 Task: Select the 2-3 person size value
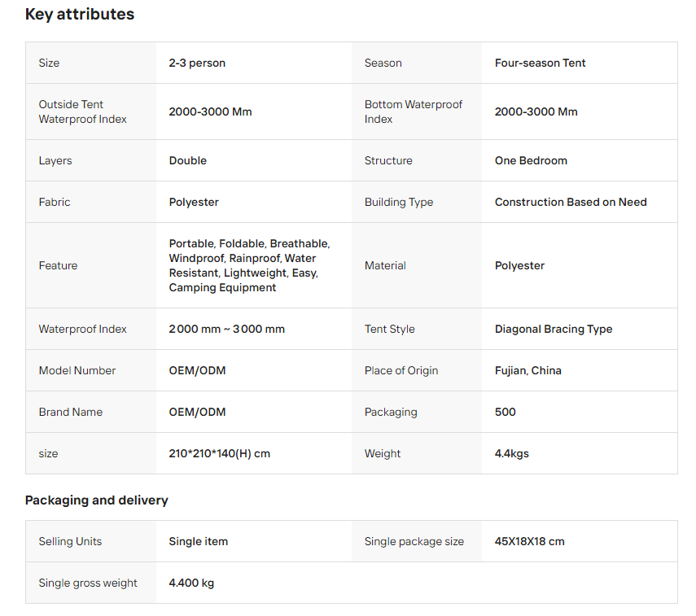197,63
